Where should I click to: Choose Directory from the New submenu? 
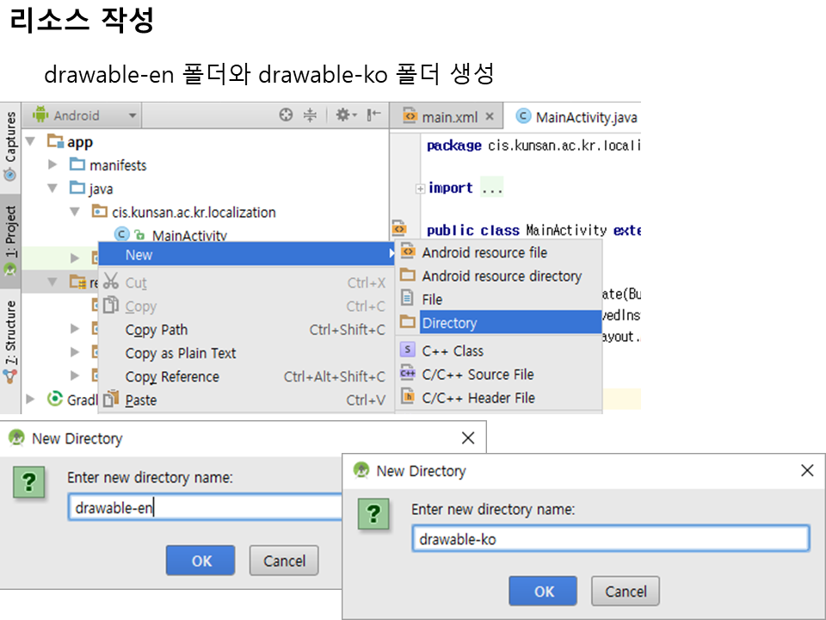[449, 323]
